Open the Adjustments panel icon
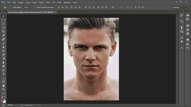191x107 pixels. point(188,30)
